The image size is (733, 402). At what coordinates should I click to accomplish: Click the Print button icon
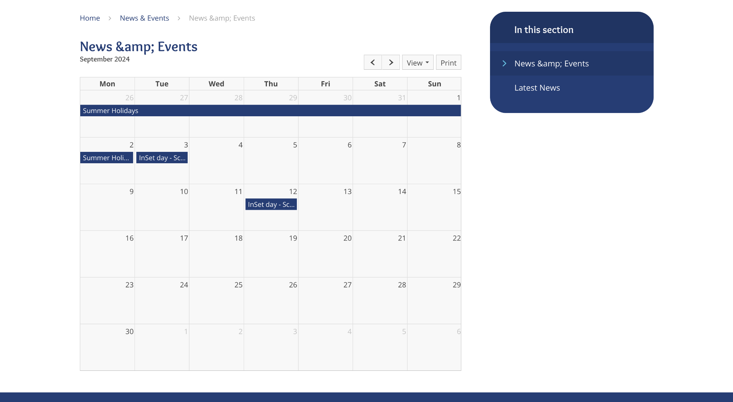448,62
